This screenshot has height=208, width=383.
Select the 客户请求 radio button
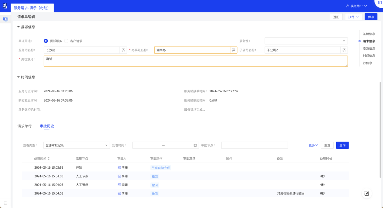coord(66,41)
